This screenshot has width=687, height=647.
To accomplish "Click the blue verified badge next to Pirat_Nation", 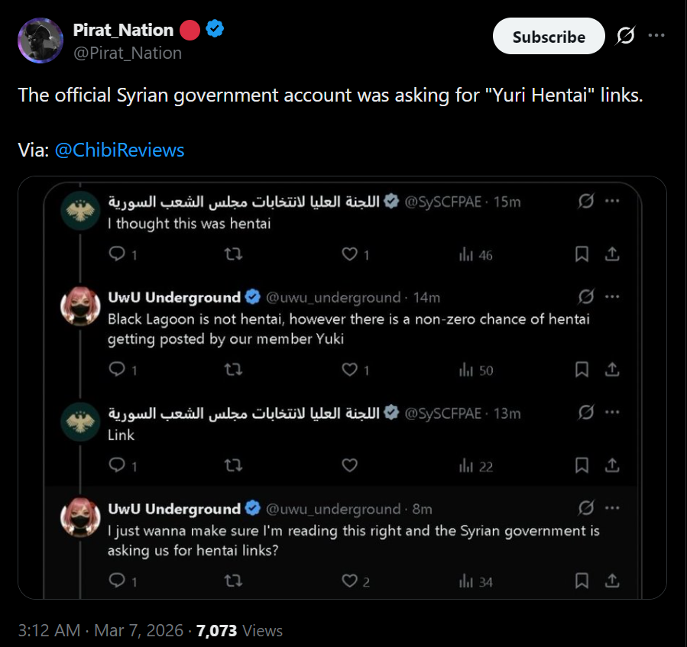I will point(215,28).
